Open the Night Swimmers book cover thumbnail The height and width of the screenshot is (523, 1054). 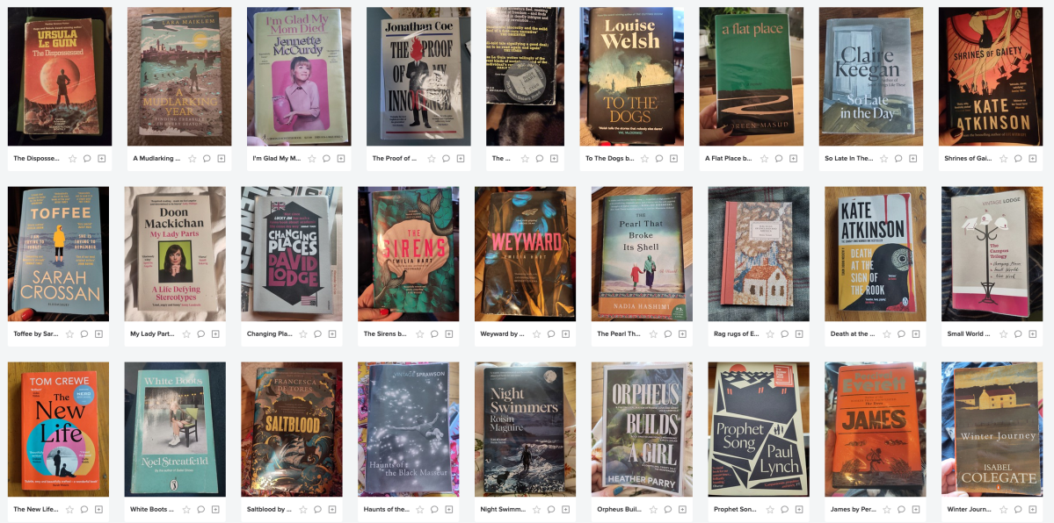click(525, 429)
